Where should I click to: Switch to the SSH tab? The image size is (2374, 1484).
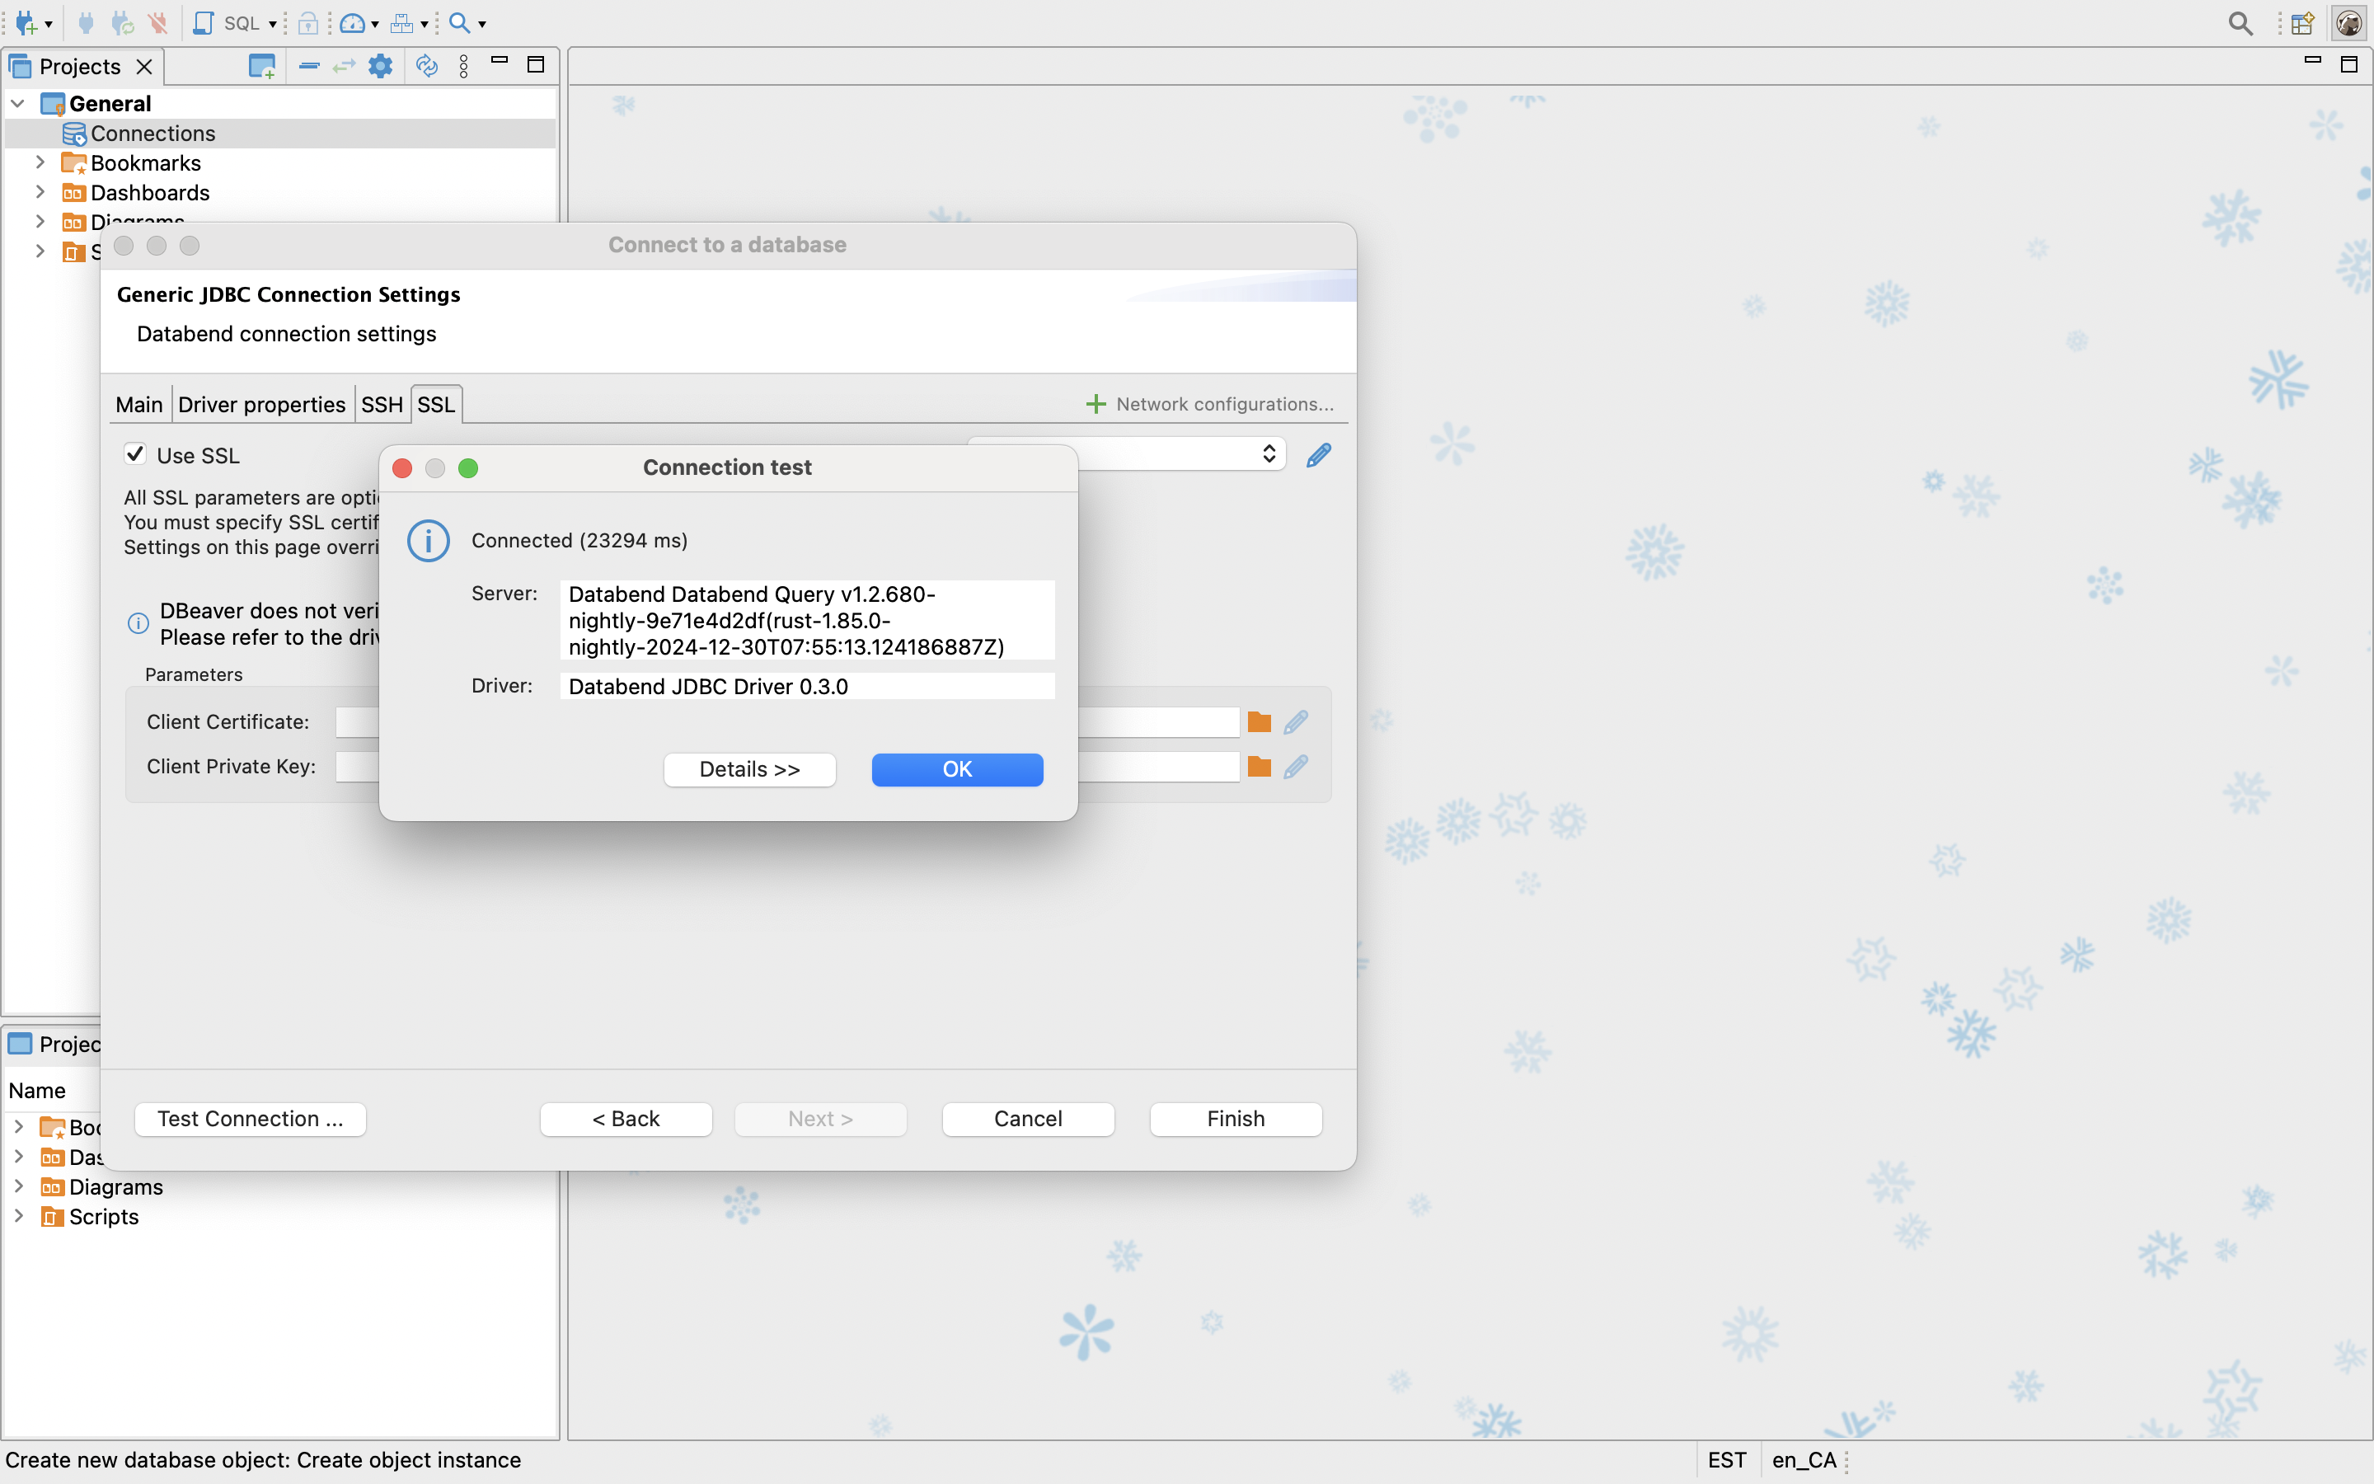point(382,404)
